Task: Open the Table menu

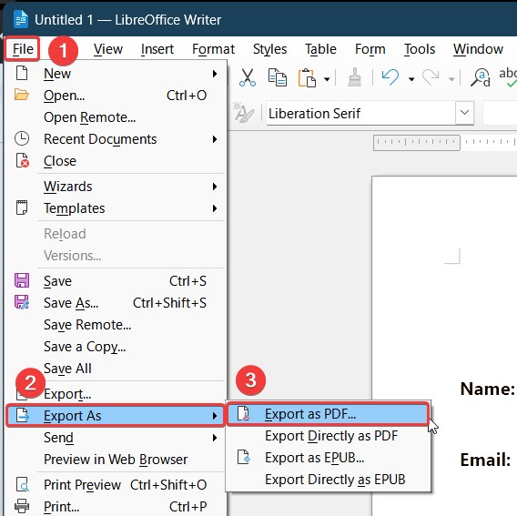Action: click(x=320, y=49)
